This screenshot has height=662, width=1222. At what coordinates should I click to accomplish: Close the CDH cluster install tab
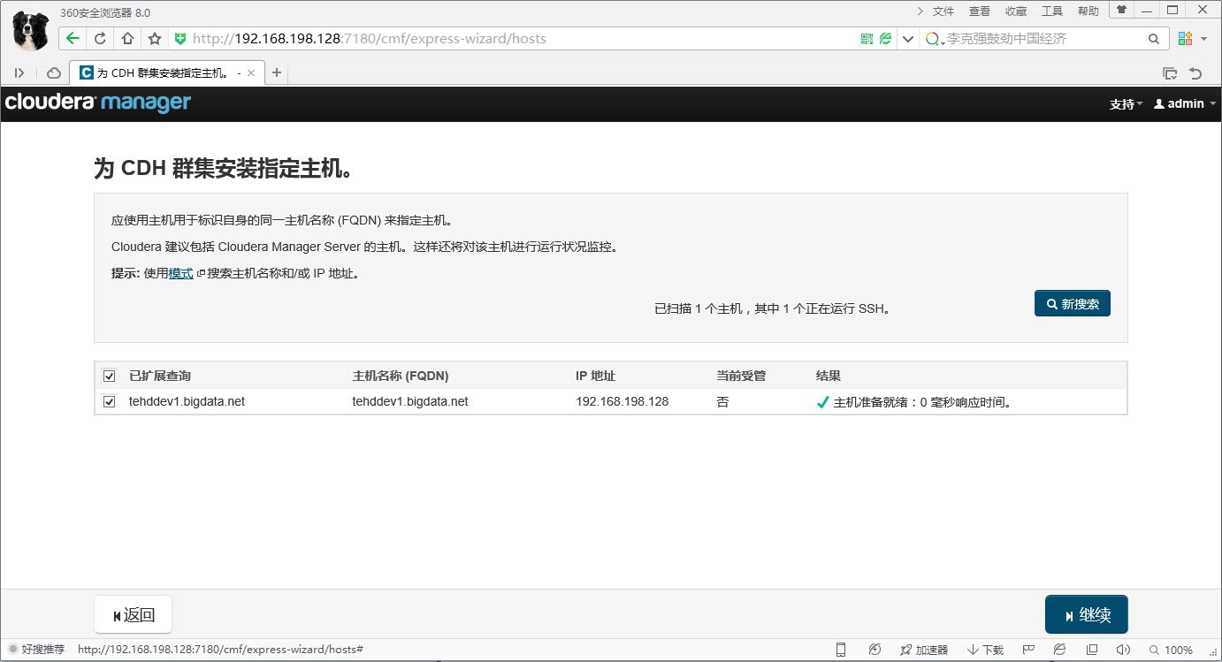click(251, 73)
